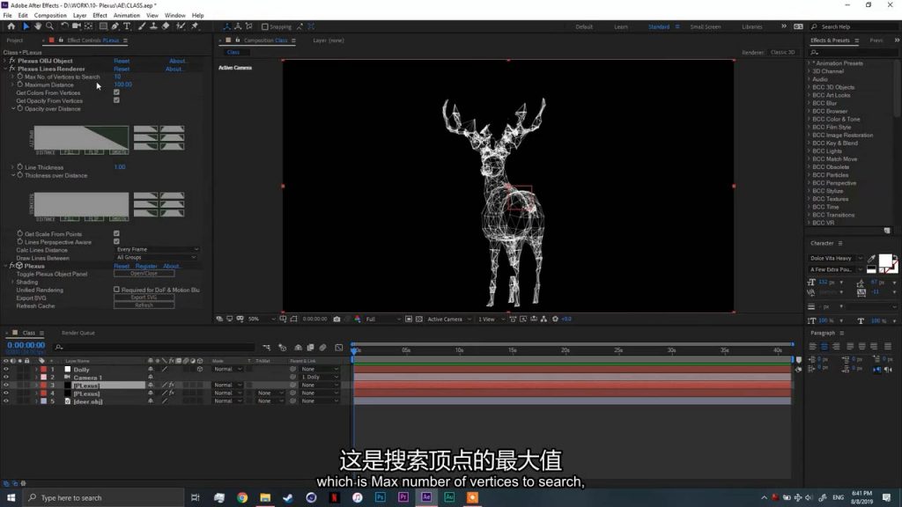Toggle Get Scale From Points checkbox
Screen dimensions: 902x507
pos(117,234)
